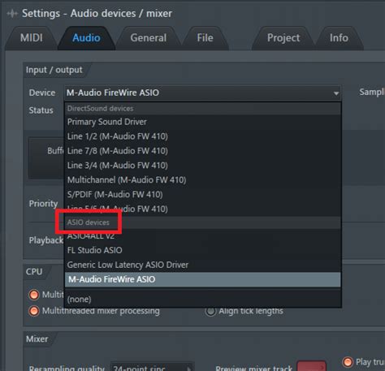Switch to the General tab
The width and height of the screenshot is (385, 371).
[x=149, y=38]
